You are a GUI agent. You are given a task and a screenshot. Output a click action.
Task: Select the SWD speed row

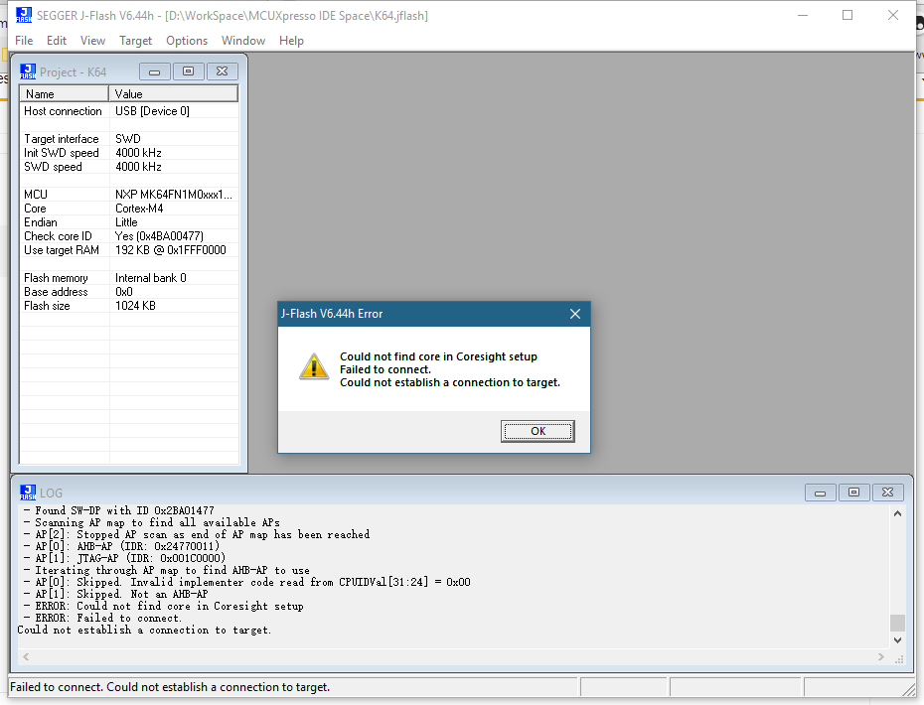coord(129,167)
